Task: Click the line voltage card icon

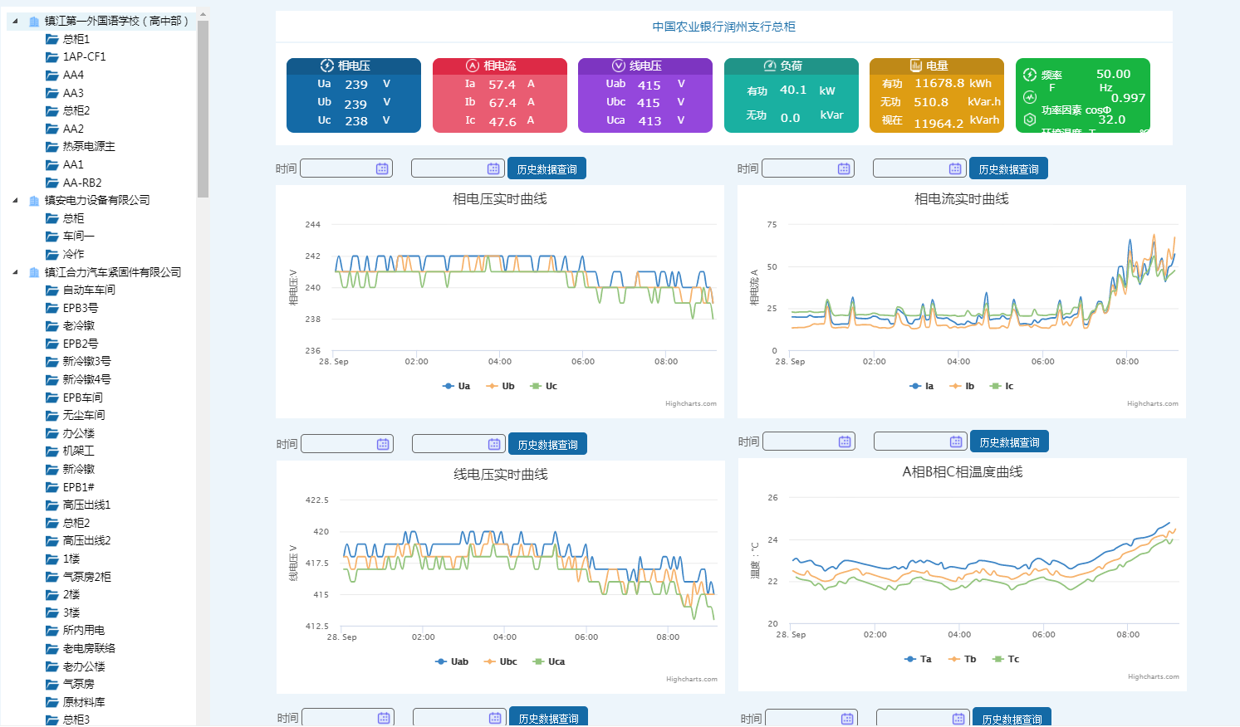Action: pyautogui.click(x=619, y=66)
